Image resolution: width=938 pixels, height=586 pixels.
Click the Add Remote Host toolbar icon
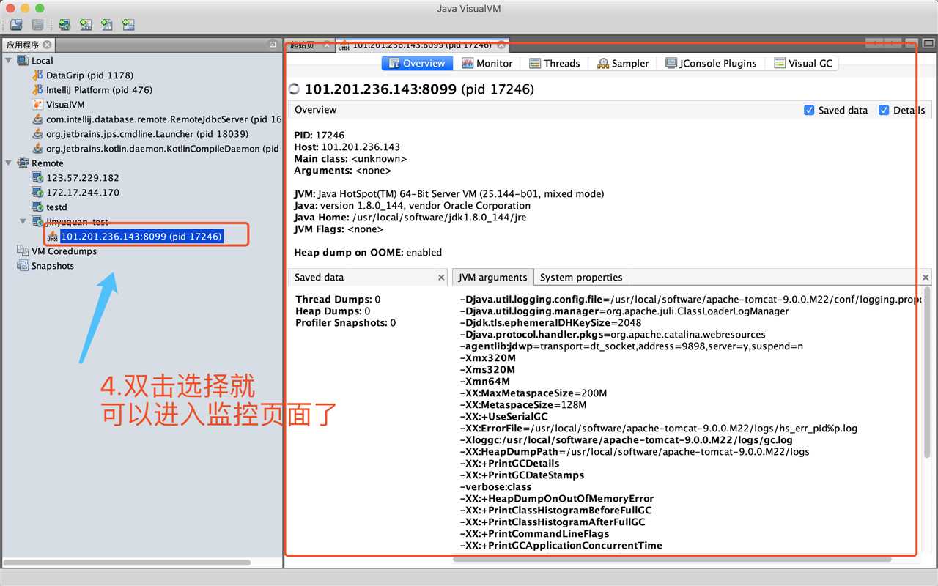coord(64,25)
